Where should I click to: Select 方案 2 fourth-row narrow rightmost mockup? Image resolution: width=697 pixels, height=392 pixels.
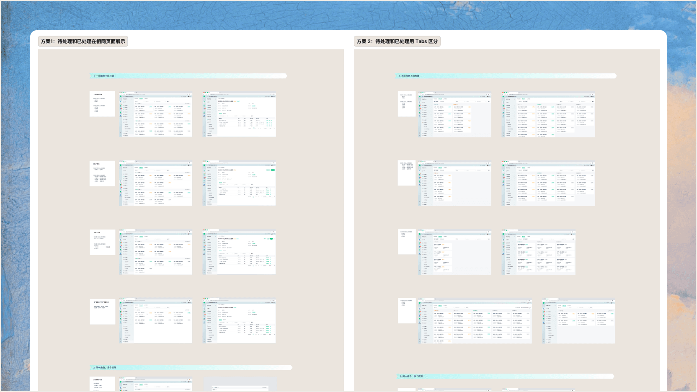click(x=578, y=321)
